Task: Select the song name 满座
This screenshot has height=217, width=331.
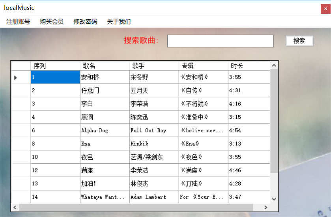Action: (105, 170)
